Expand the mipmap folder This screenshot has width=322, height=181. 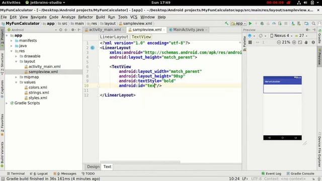[x=16, y=77]
